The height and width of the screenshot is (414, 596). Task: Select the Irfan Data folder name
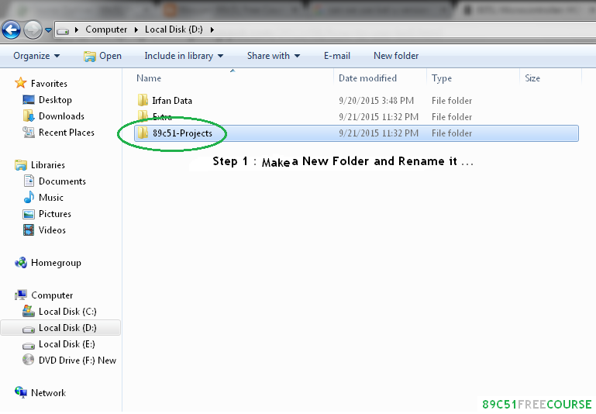tap(172, 101)
